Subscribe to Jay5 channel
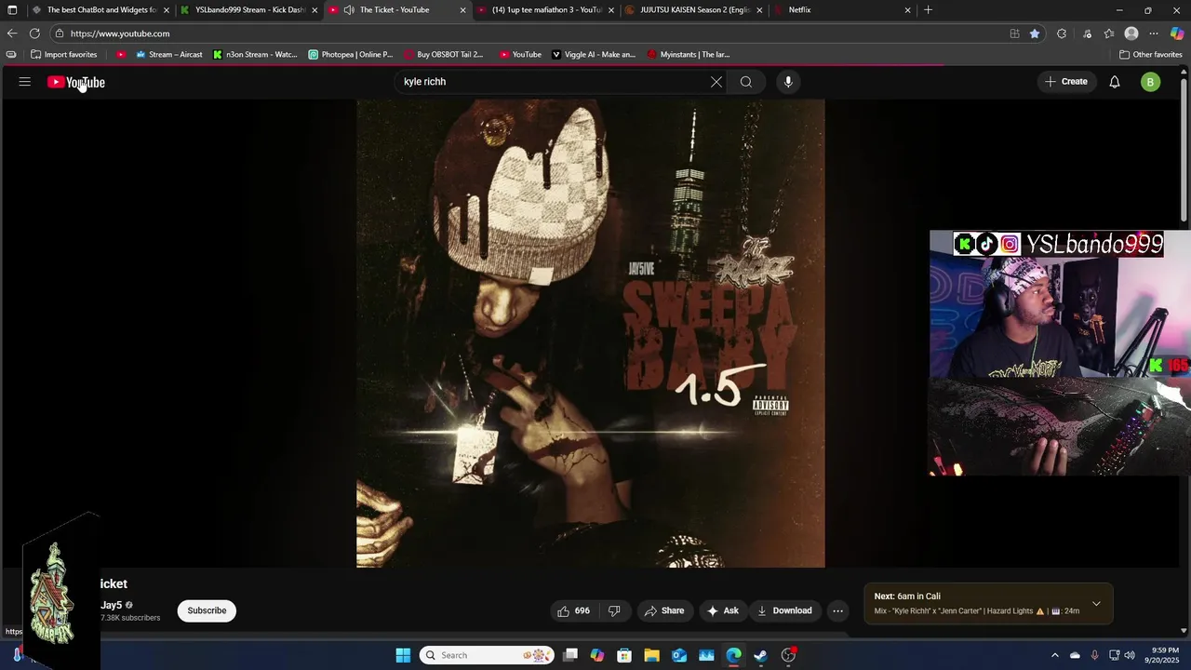 [207, 611]
